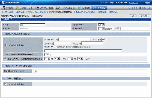This screenshot has height=98, width=152.
Task: Go to ポリシーグループ管理 submenu
Action: 37,12
